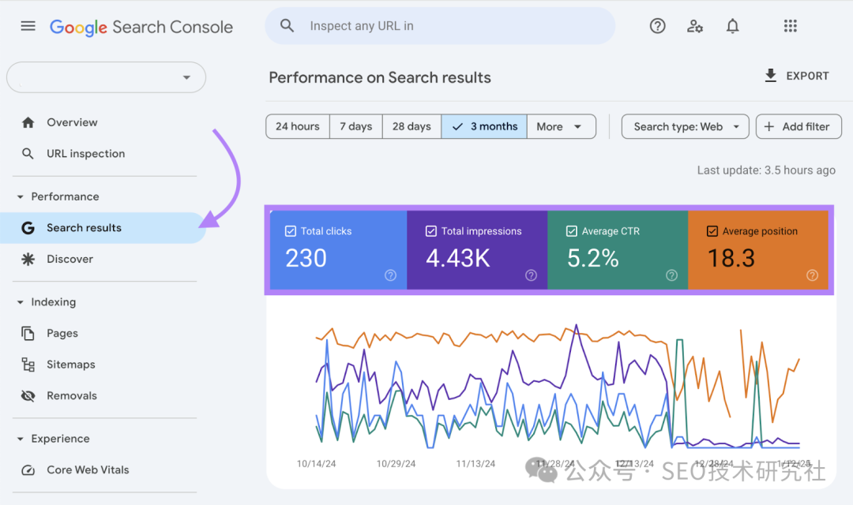Click the URL inspection magnifier icon
The image size is (853, 505).
point(28,154)
